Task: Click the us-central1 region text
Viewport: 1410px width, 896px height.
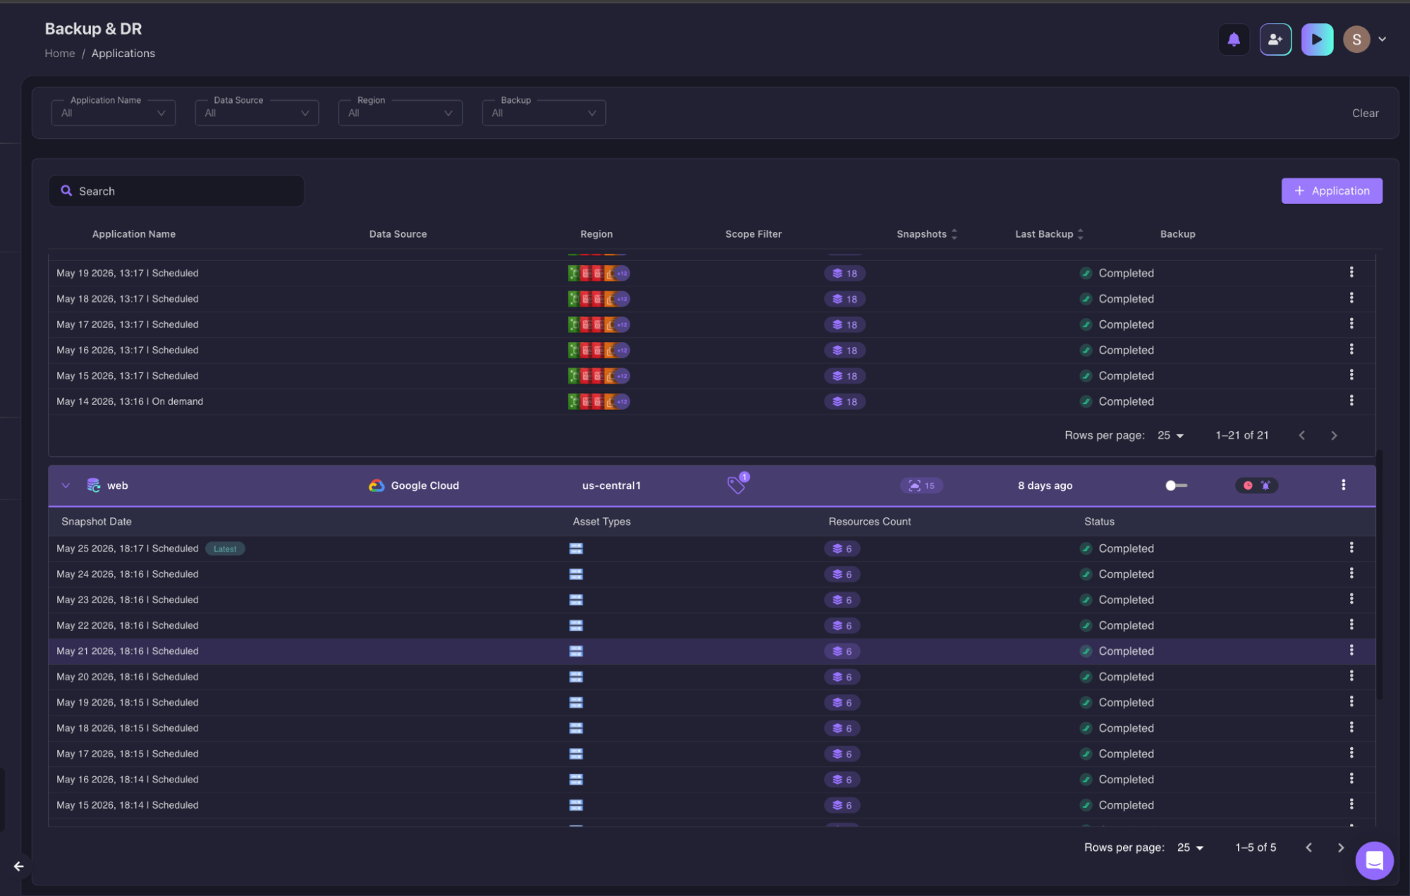Action: point(612,485)
